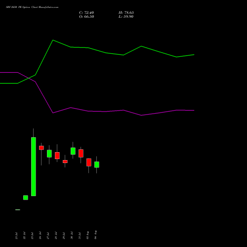Viewport: 247px width, 247px height.
Task: Select the small green candle for 22 Jul
Action: click(x=26, y=198)
